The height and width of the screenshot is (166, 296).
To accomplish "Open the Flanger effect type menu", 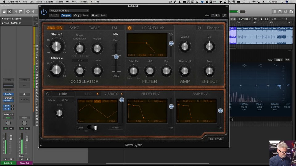I will click(x=213, y=28).
